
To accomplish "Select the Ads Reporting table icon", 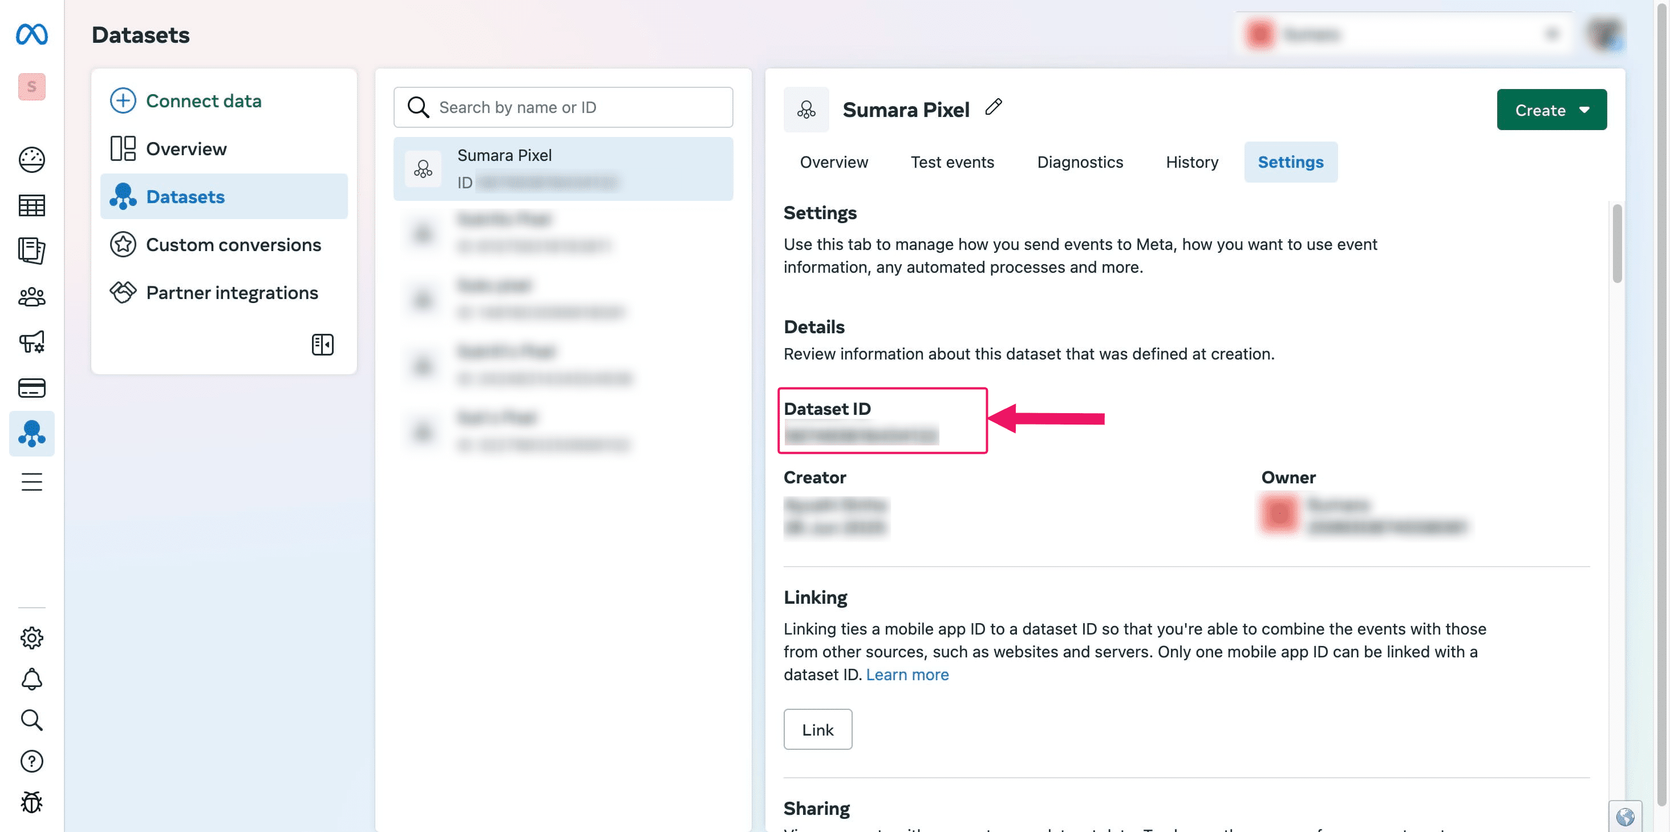I will pyautogui.click(x=31, y=205).
